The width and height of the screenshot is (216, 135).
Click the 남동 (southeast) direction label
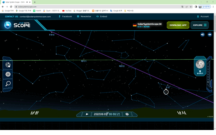pyautogui.click(x=34, y=113)
